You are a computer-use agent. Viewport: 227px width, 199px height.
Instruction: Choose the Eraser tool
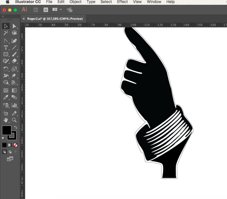14,61
